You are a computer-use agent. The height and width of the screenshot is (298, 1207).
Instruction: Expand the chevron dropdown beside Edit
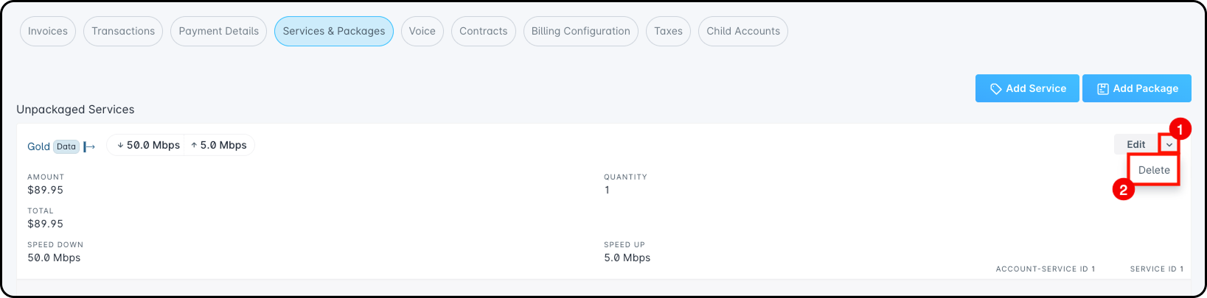[1169, 145]
